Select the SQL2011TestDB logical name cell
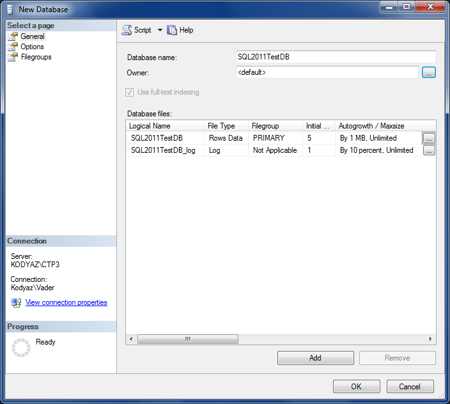 (x=166, y=138)
